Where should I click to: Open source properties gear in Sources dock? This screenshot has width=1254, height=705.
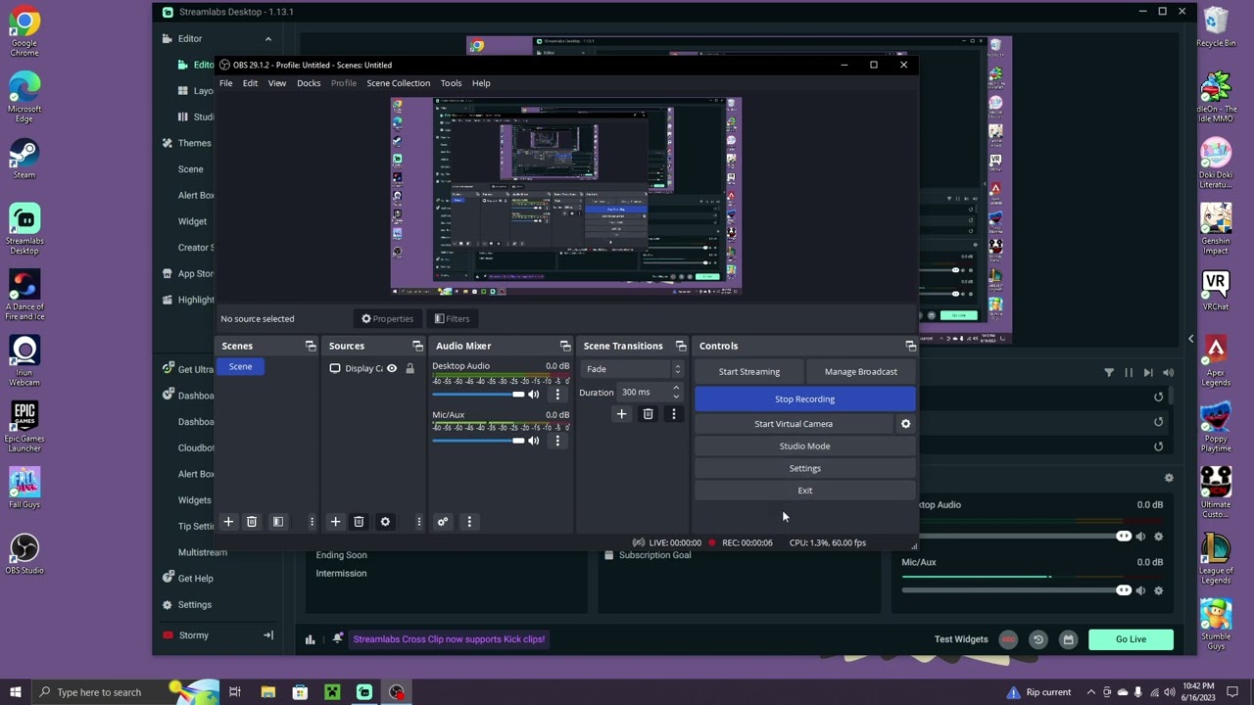point(385,522)
